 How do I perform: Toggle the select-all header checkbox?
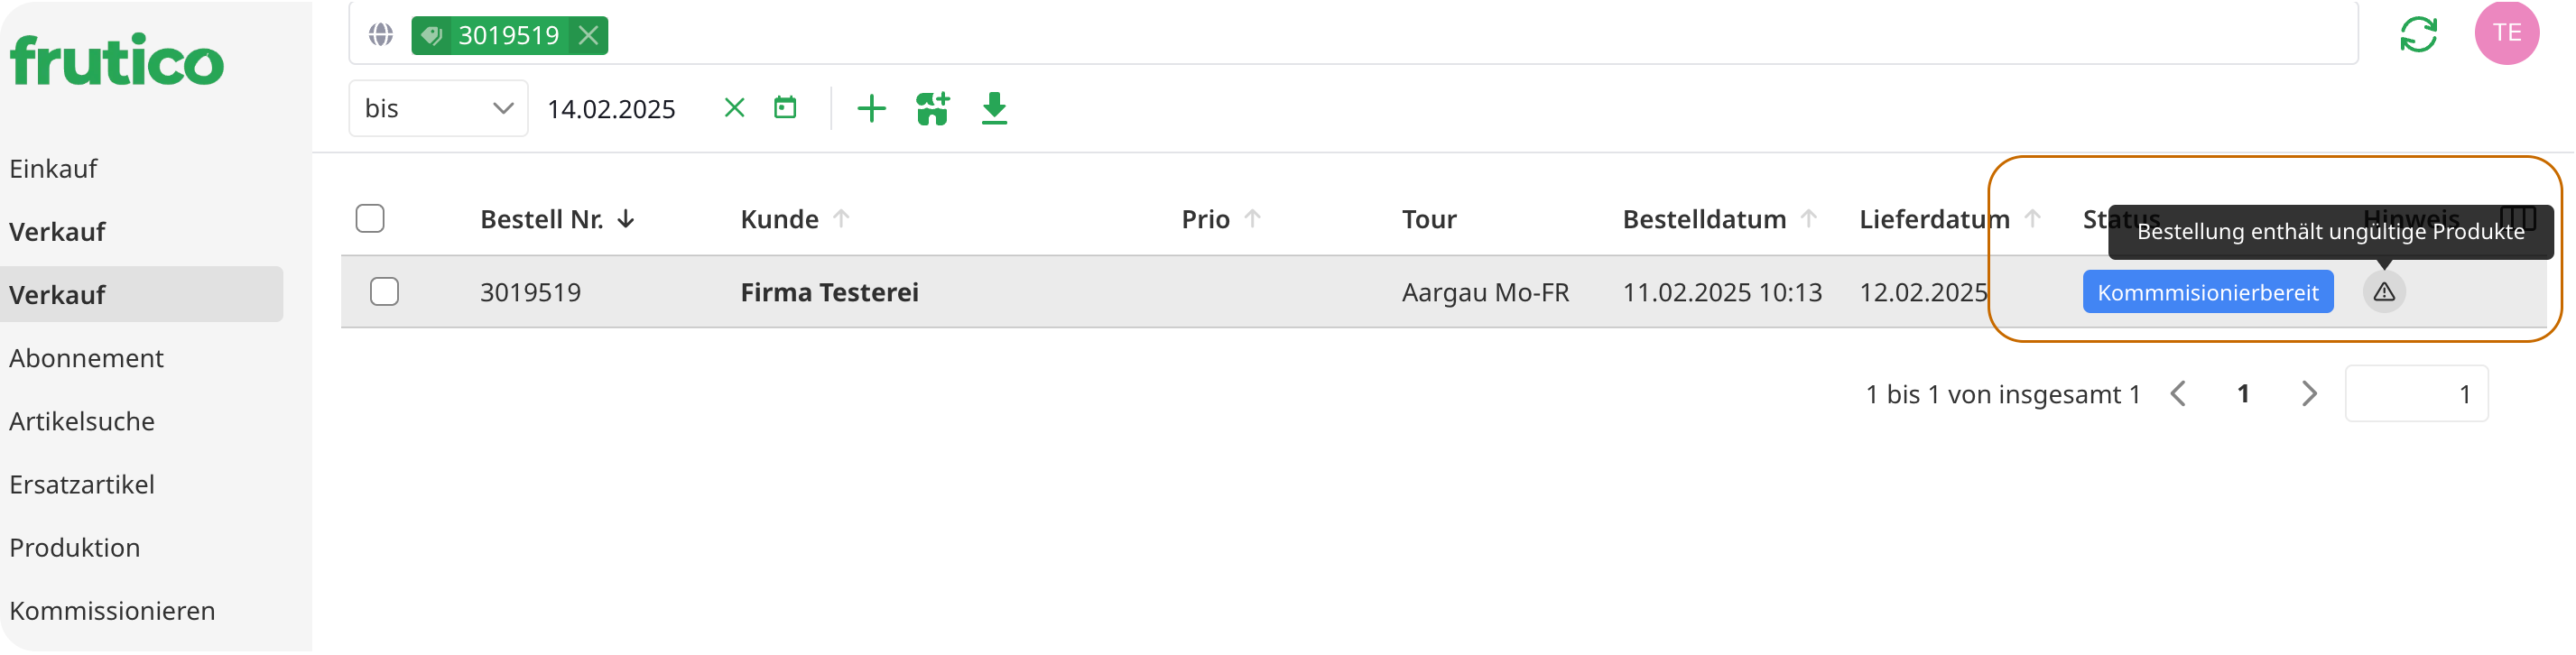(x=370, y=218)
